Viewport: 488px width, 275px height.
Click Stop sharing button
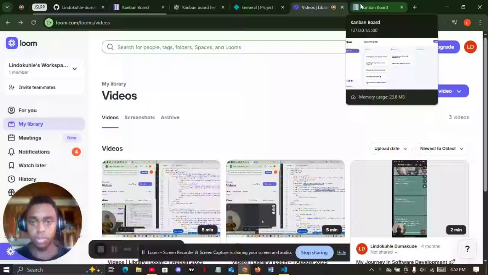click(314, 252)
